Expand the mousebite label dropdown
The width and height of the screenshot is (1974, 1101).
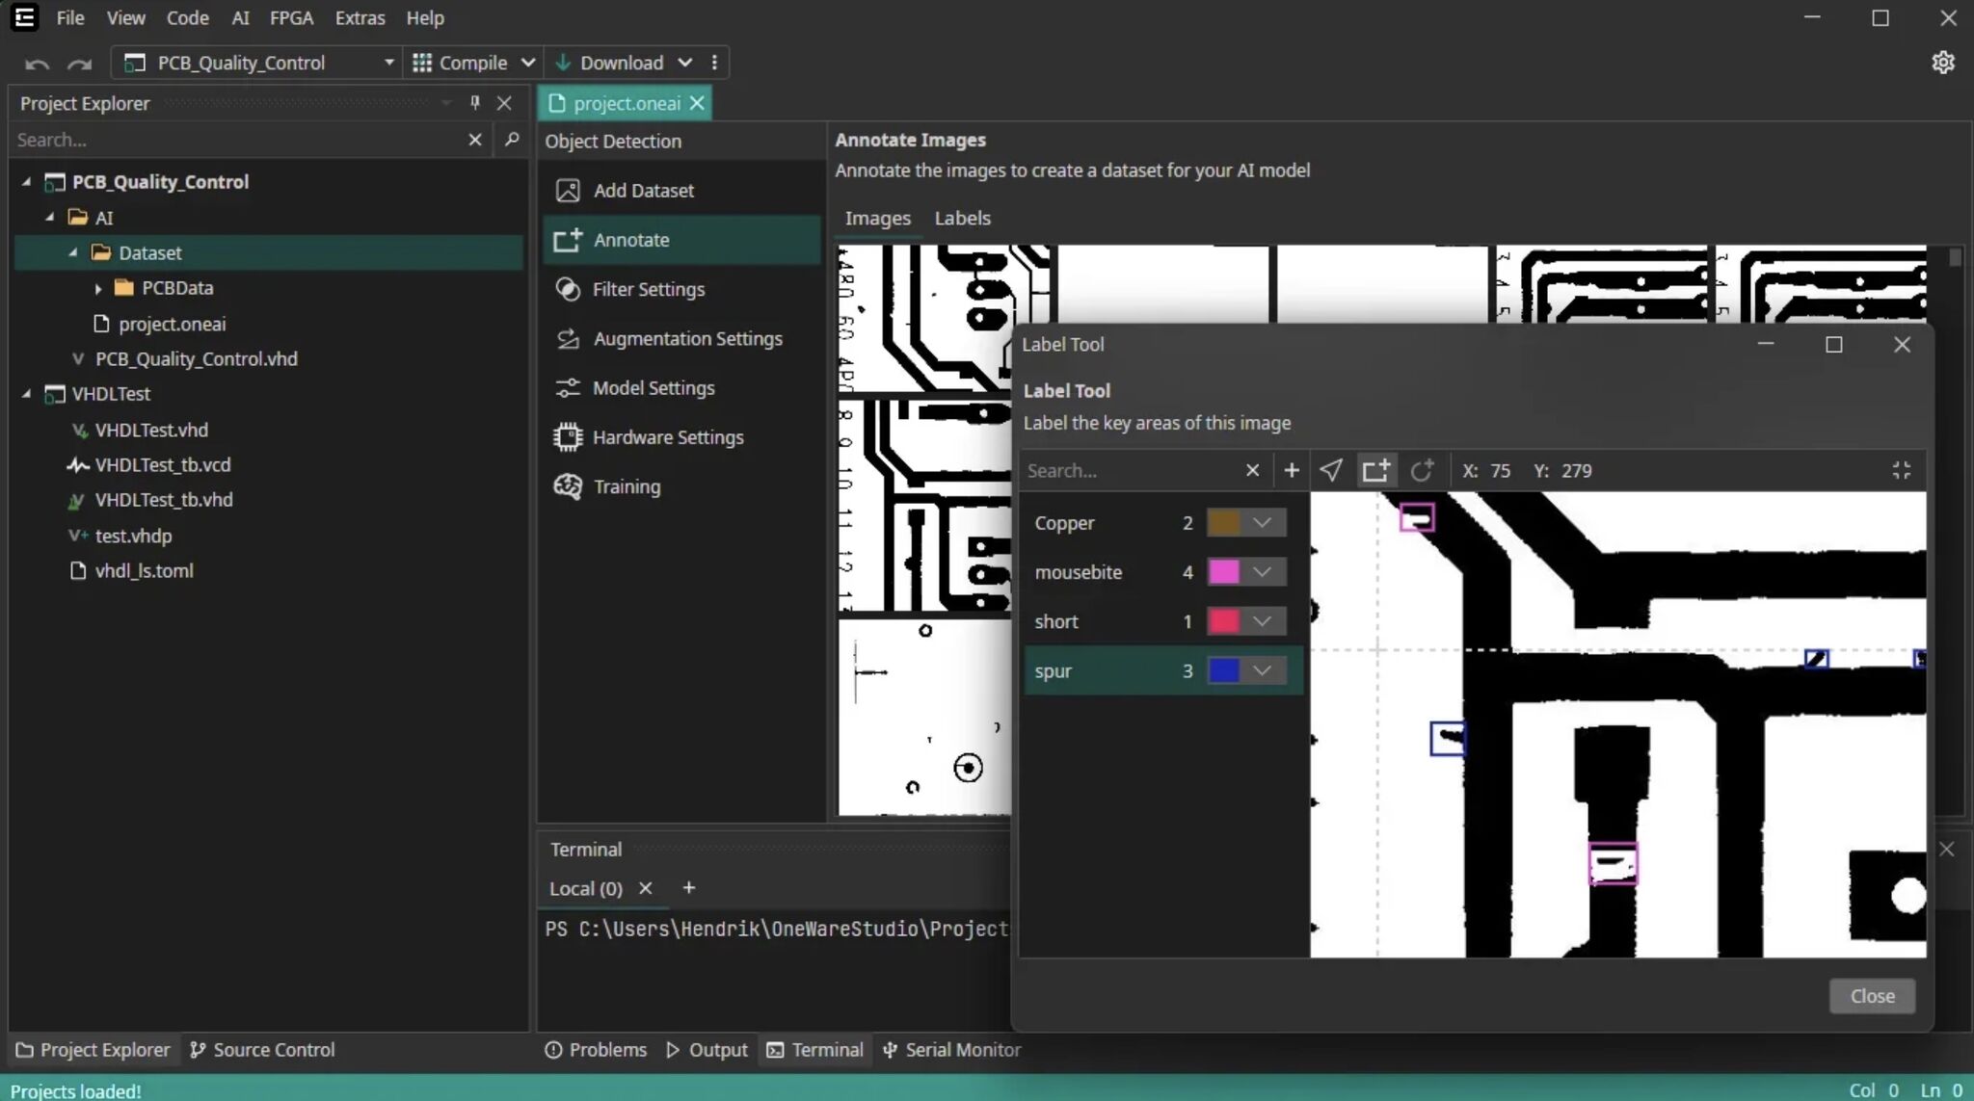(x=1263, y=571)
